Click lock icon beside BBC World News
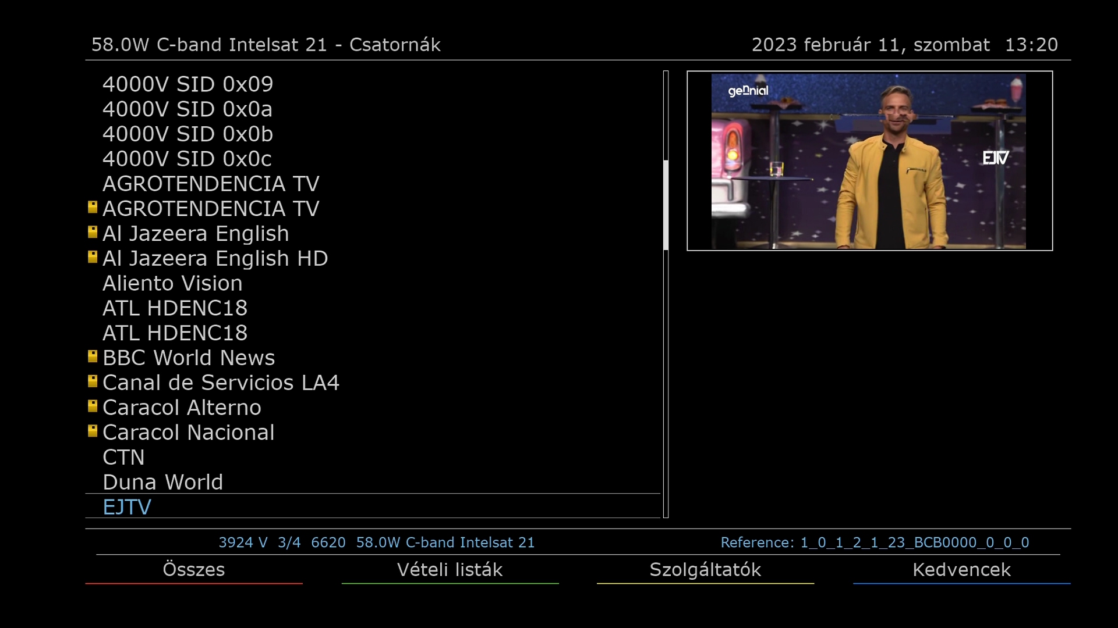Screen dimensions: 1118x628 tap(92, 356)
